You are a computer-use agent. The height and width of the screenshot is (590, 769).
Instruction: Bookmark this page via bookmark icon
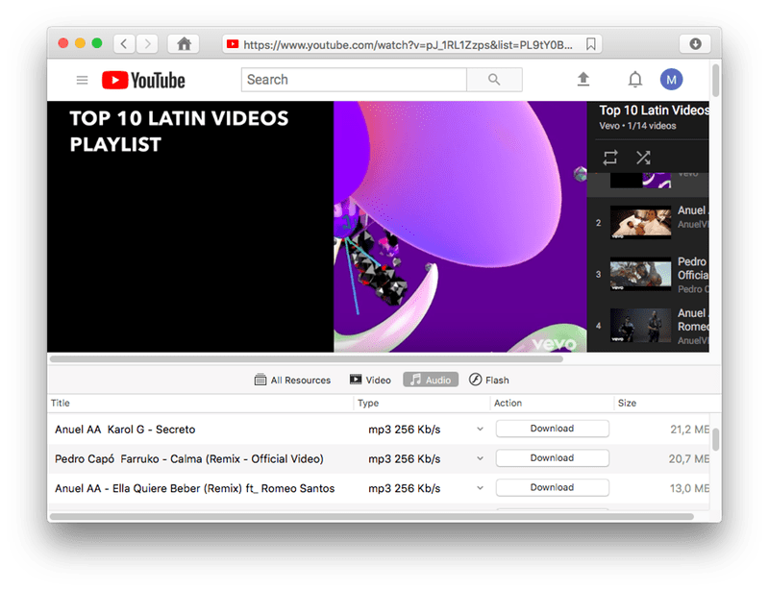coord(591,44)
